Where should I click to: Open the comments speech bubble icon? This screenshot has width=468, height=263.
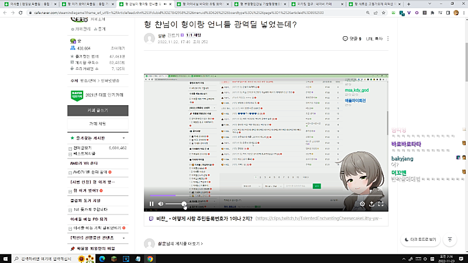click(x=345, y=39)
